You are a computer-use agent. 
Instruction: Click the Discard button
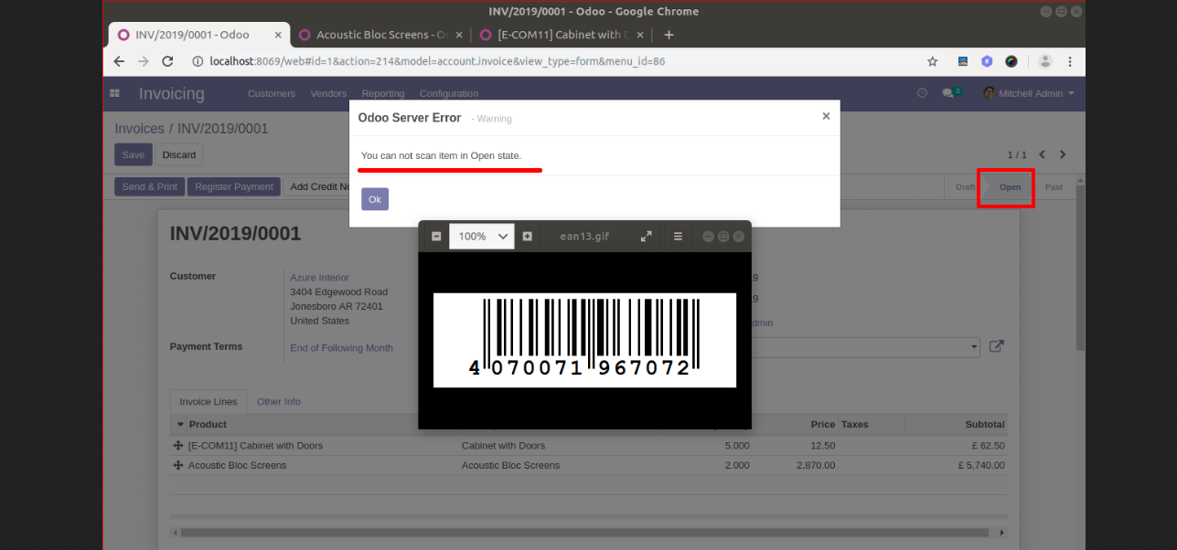(179, 154)
